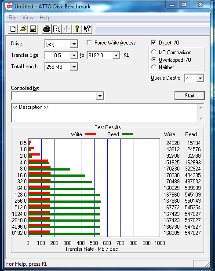
Task: Click the red write bar for 2.0
Action: [34, 155]
